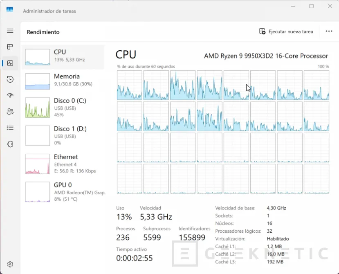Open the App history page icon
The height and width of the screenshot is (274, 339).
click(x=10, y=79)
